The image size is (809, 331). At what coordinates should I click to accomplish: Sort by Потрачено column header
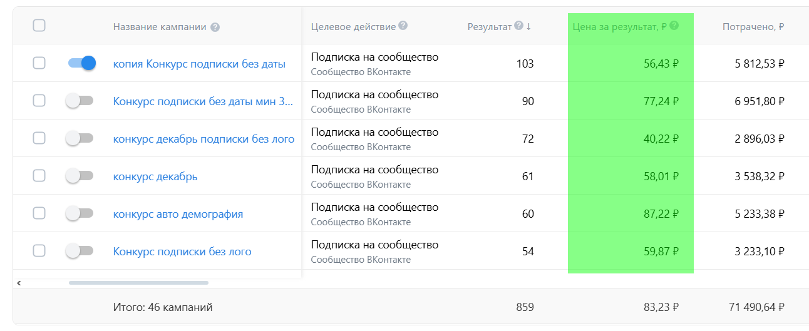point(753,27)
